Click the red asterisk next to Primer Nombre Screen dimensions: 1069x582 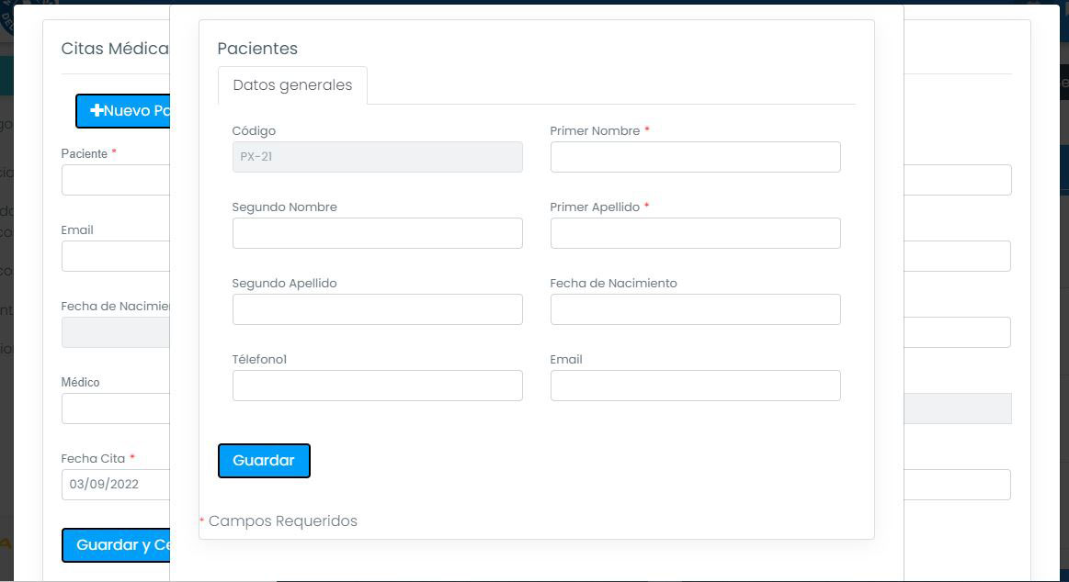coord(646,130)
